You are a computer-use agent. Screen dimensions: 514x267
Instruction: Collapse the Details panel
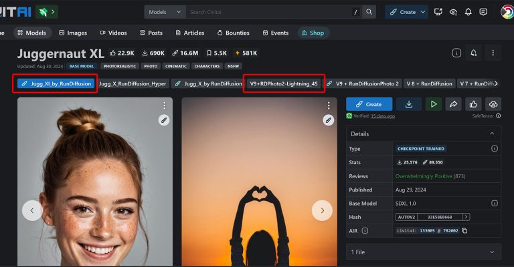tap(493, 133)
